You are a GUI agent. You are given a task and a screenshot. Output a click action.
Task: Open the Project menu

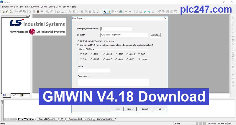tap(5, 7)
